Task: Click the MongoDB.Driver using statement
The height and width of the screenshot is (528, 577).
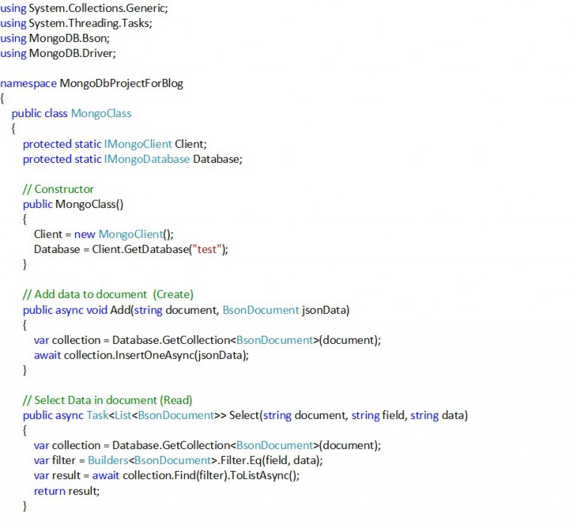Action: point(72,53)
